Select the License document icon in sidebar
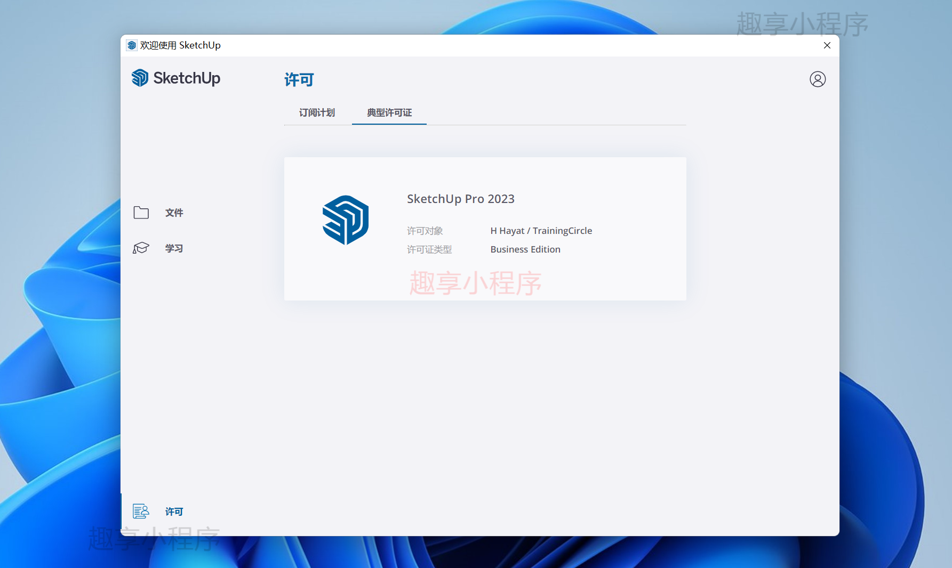 pyautogui.click(x=141, y=511)
